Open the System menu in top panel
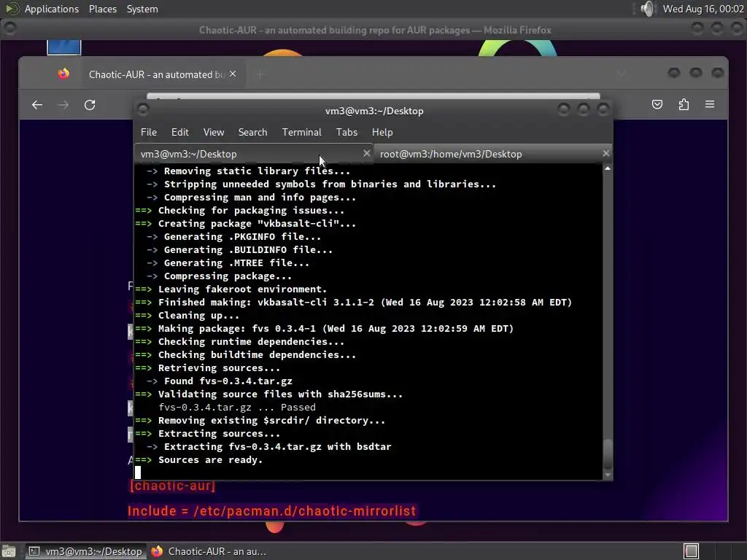The width and height of the screenshot is (747, 560). pyautogui.click(x=142, y=9)
